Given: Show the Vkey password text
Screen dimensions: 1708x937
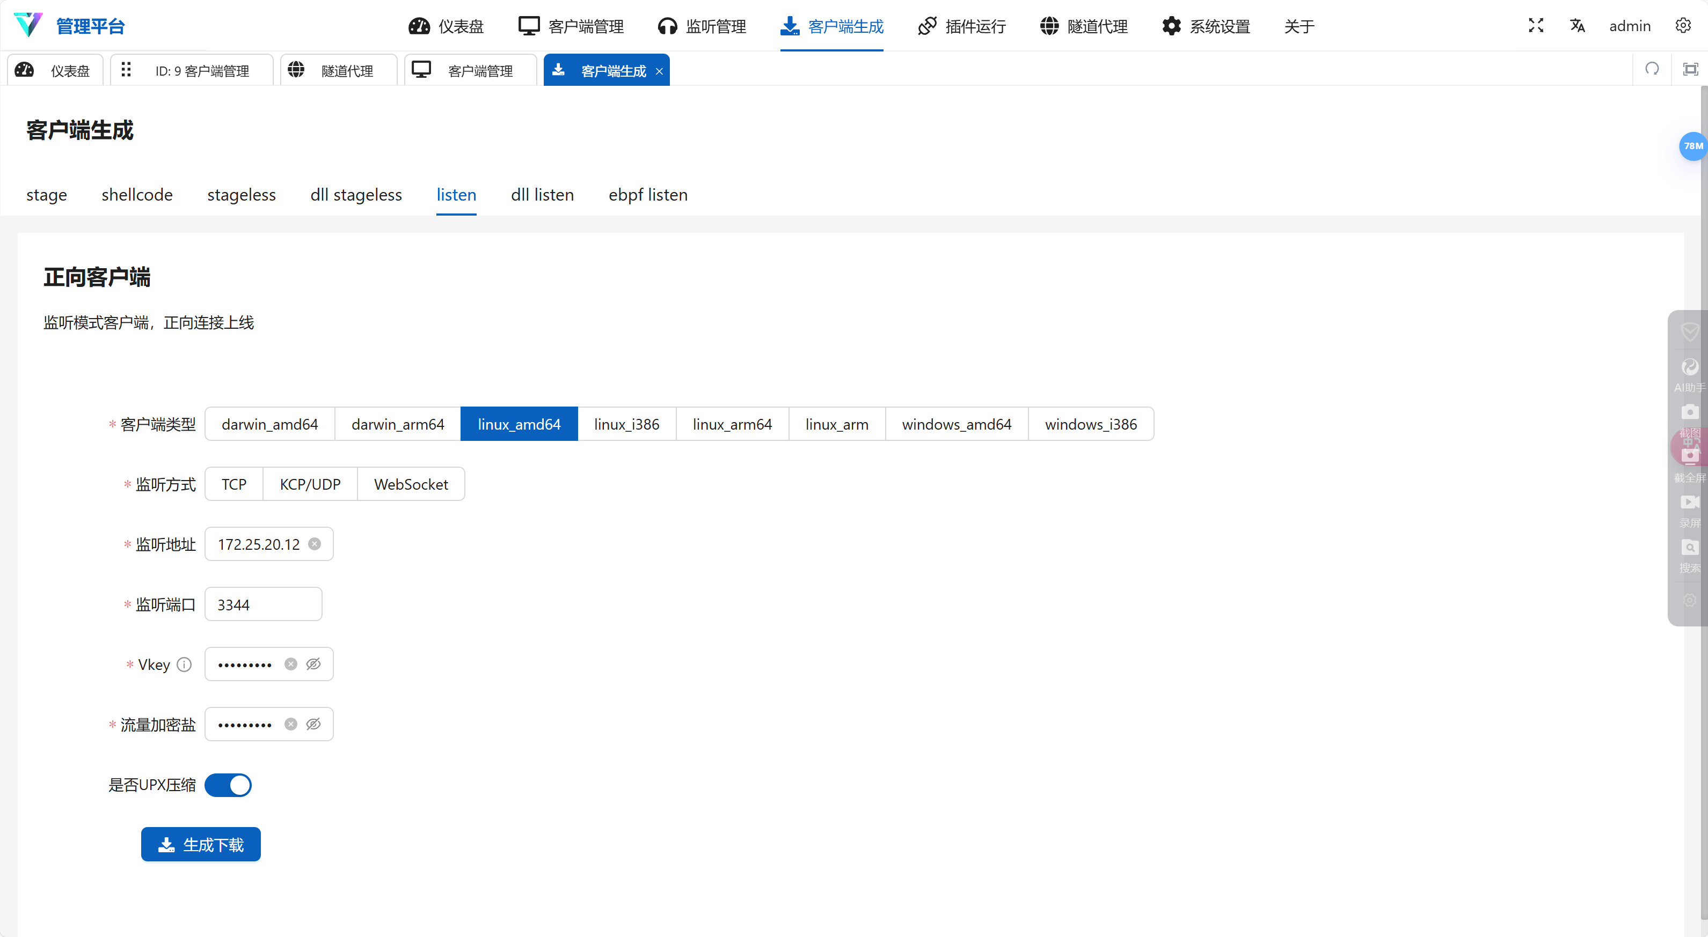Looking at the screenshot, I should coord(313,664).
